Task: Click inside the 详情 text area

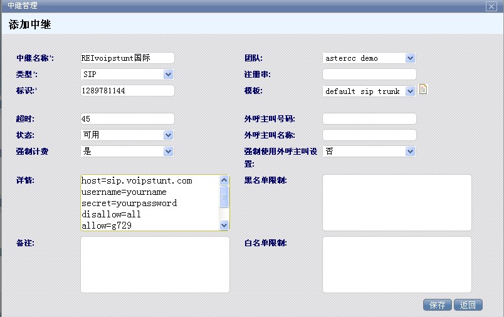Action: pos(150,202)
